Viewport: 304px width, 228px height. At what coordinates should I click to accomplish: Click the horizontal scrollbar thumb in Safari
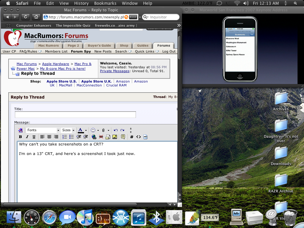(70, 205)
